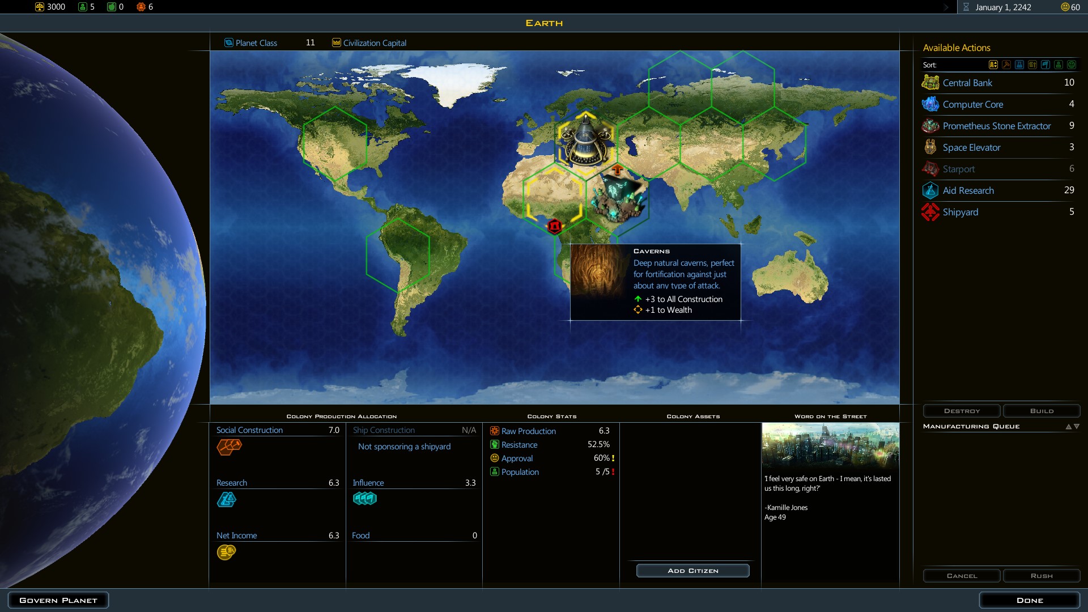Sort actions by manufacturing hammer icon
Viewport: 1088px width, 612px height.
click(x=1006, y=65)
